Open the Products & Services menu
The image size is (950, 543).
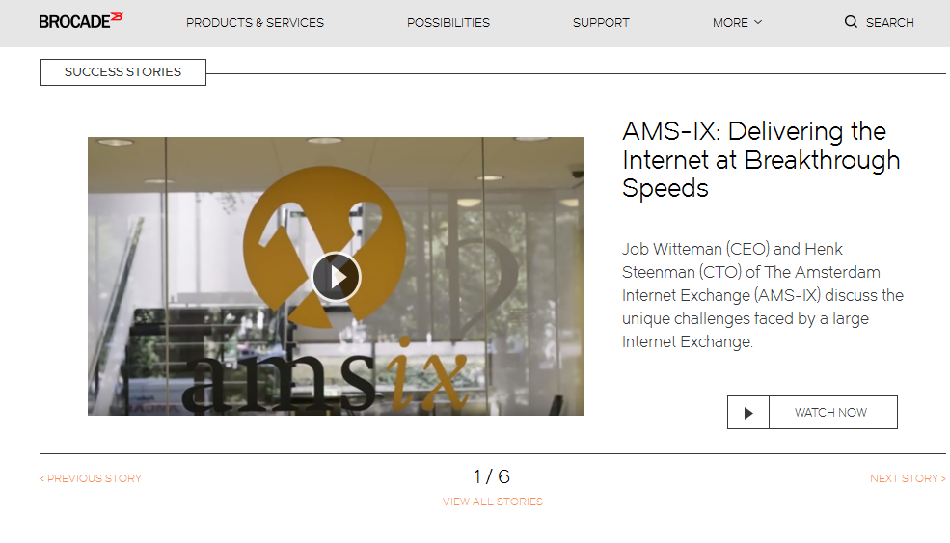[x=255, y=22]
